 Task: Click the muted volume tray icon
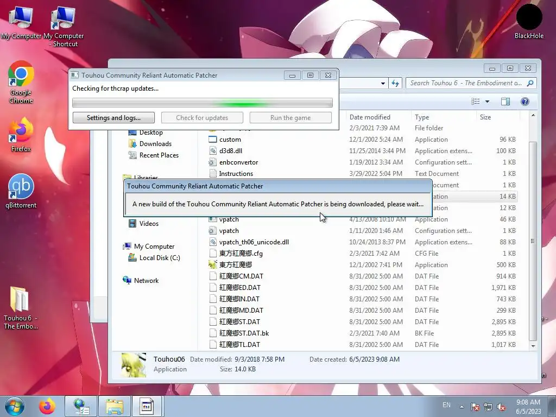501,407
